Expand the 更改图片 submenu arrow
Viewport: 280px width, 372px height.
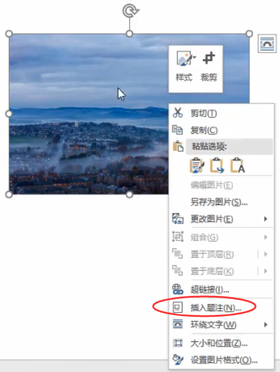pyautogui.click(x=266, y=219)
